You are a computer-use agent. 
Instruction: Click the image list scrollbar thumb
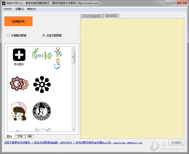click(x=73, y=57)
